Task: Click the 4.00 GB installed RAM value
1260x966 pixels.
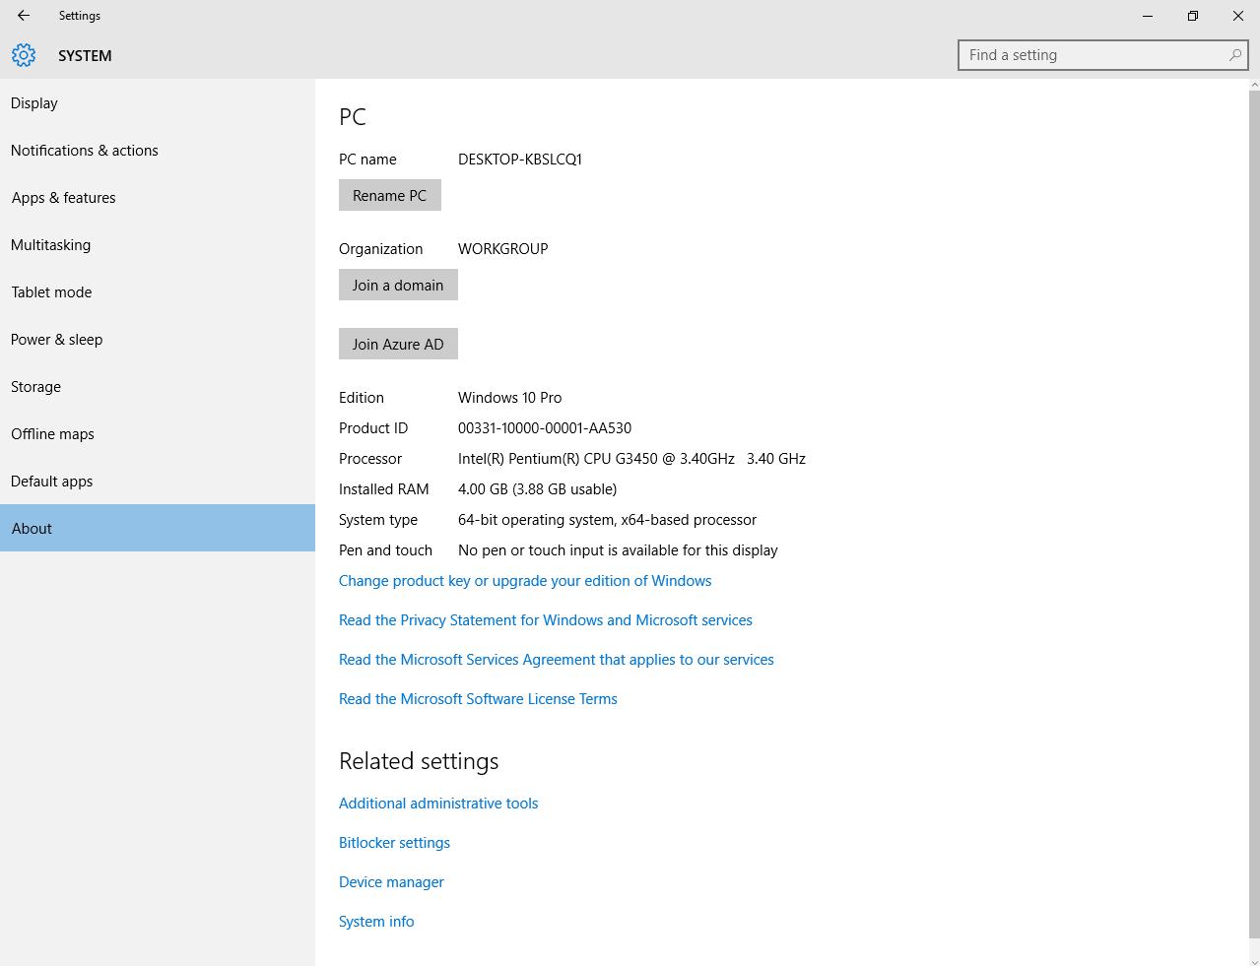Action: point(537,489)
